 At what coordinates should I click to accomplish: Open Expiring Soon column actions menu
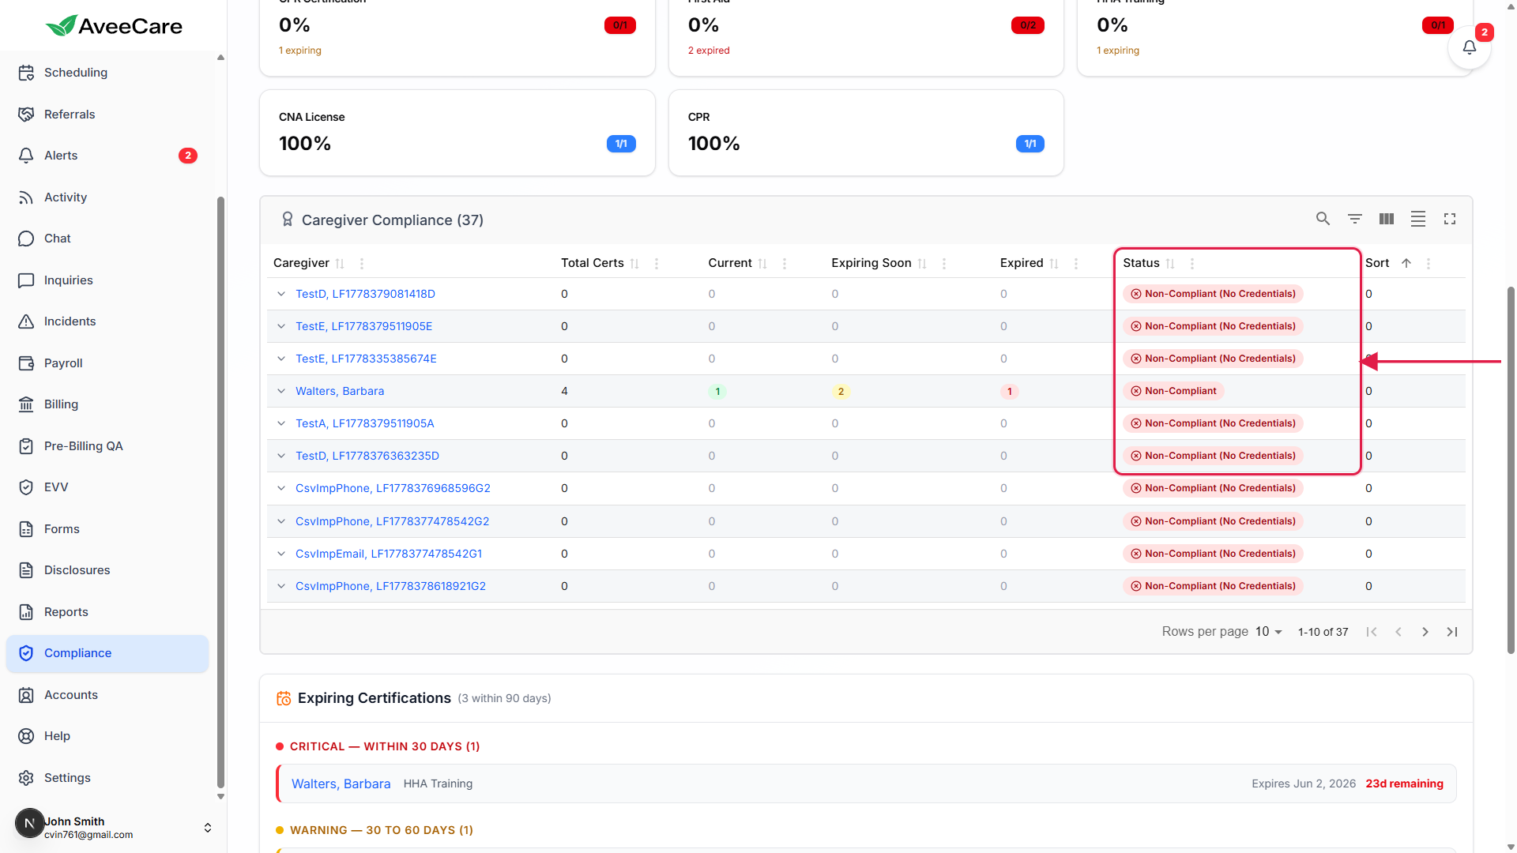[944, 264]
